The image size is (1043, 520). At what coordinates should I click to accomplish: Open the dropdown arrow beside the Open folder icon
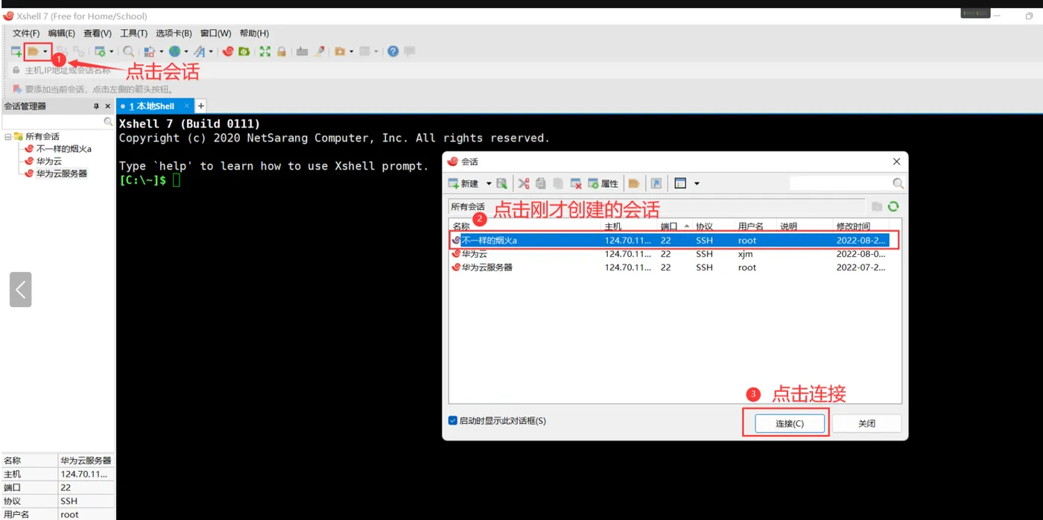point(45,51)
